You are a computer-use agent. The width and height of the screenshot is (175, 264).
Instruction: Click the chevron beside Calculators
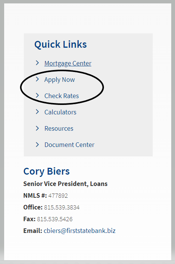click(x=37, y=112)
